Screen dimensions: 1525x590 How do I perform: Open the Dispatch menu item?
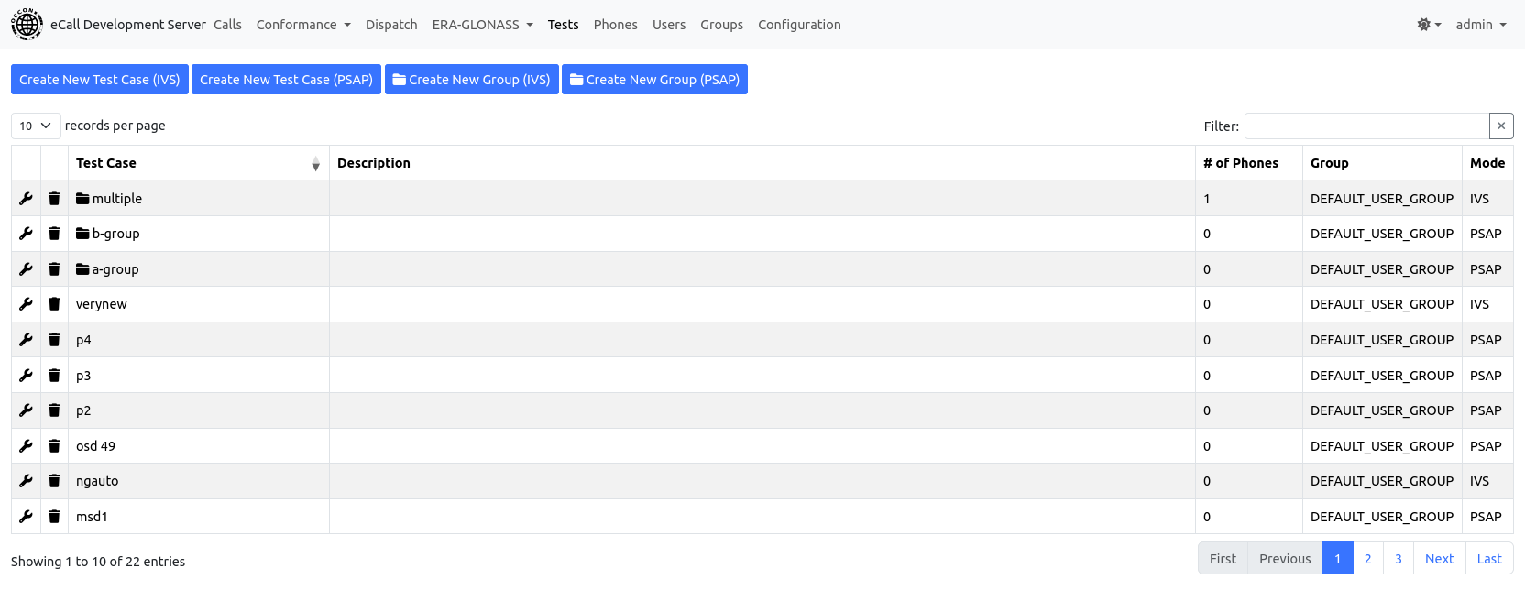point(391,25)
